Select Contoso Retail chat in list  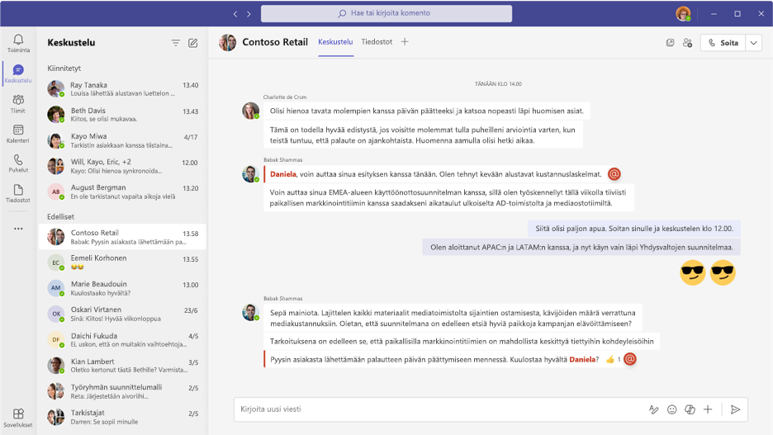click(x=122, y=237)
